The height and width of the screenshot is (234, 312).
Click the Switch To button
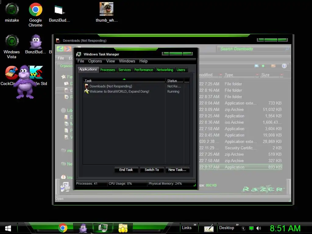coord(152,170)
